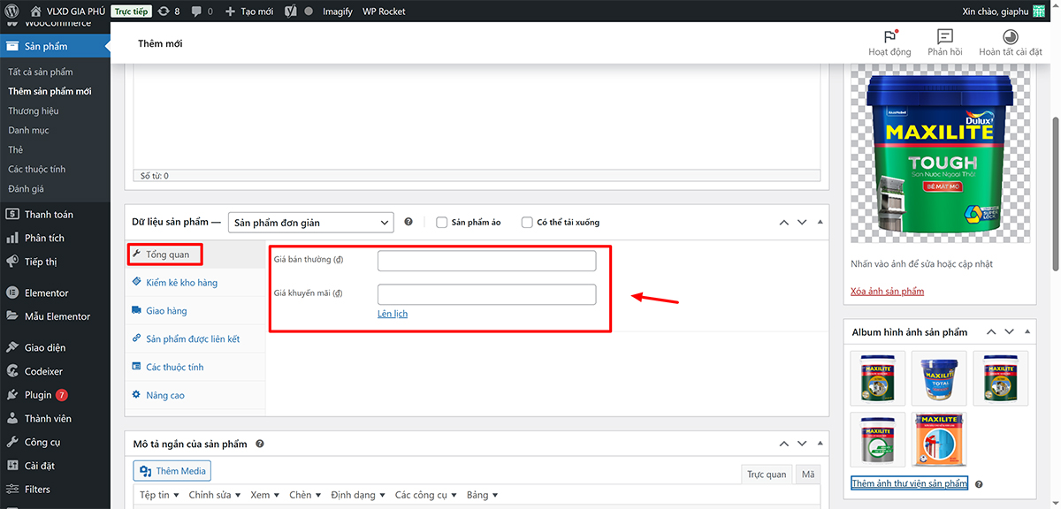
Task: Open the Sản phẩm đơn giản dropdown
Action: click(310, 223)
